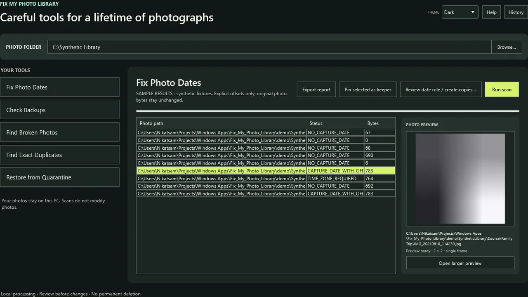Select the NO_CAPTURE_DATE row with 67 bytes
Screen dimensions: 528x297
tap(266, 132)
